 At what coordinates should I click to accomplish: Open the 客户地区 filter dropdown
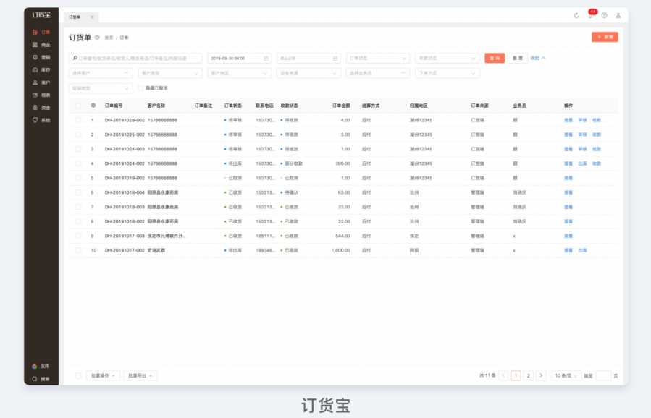tap(240, 73)
